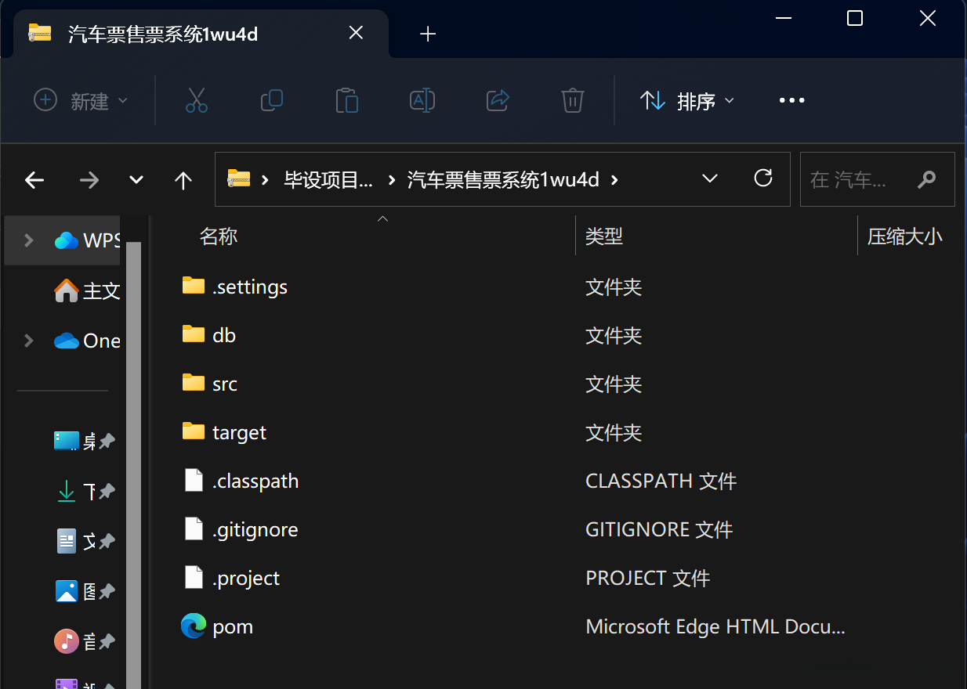Open the recent locations dropdown arrow
The image size is (967, 689).
coord(136,180)
